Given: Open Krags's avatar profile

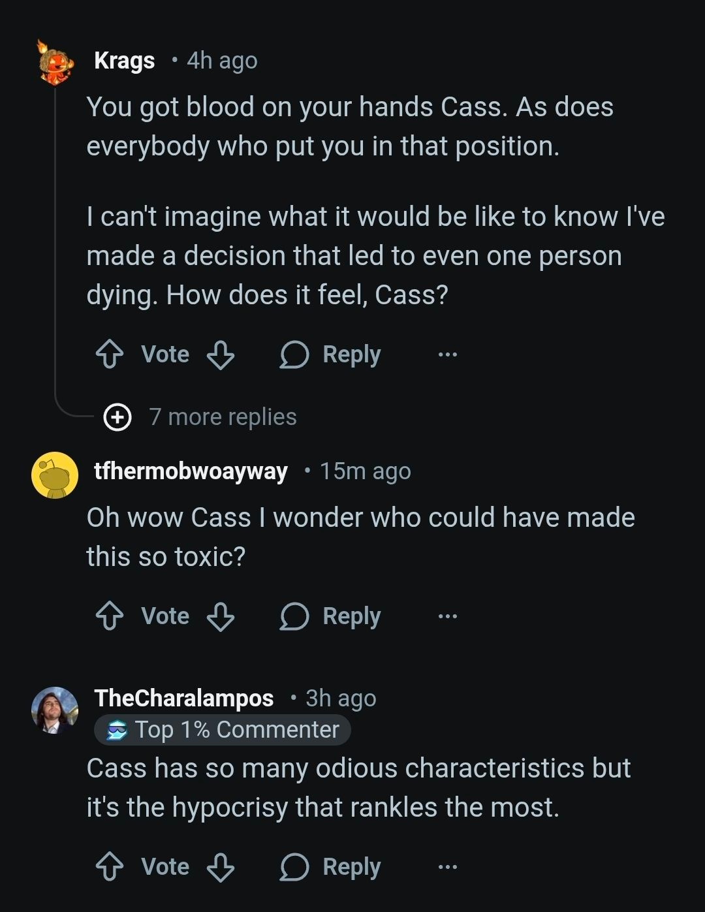Looking at the screenshot, I should pos(55,63).
